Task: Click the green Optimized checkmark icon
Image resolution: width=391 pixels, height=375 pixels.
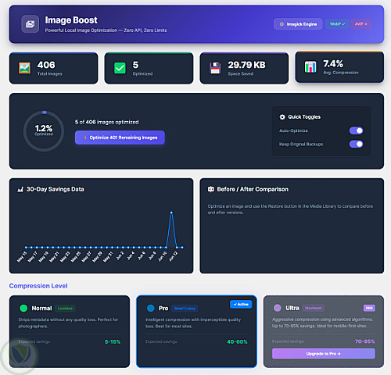Action: click(x=120, y=68)
